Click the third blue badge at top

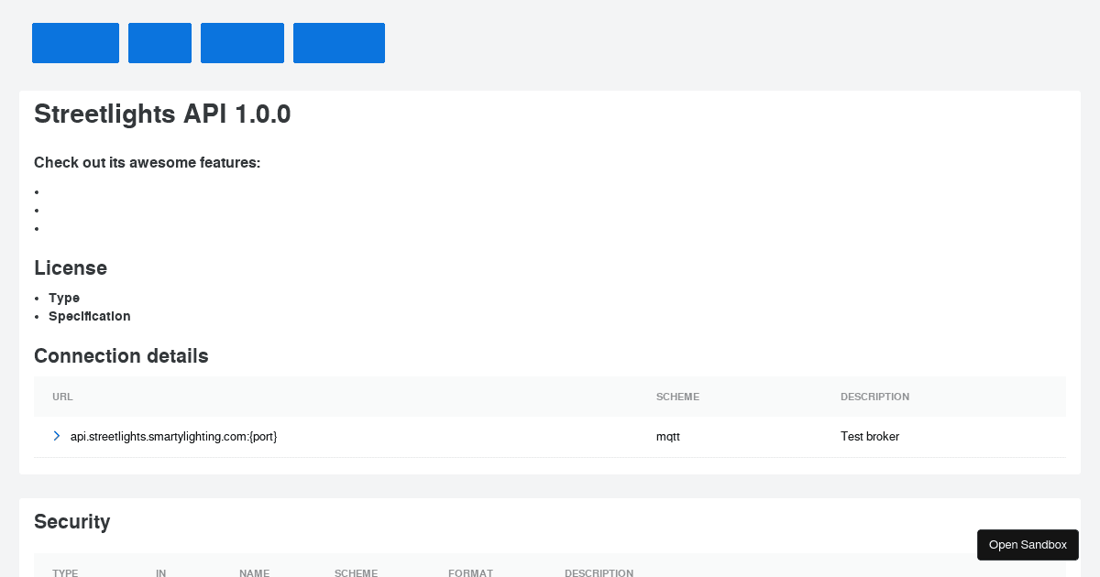click(242, 42)
